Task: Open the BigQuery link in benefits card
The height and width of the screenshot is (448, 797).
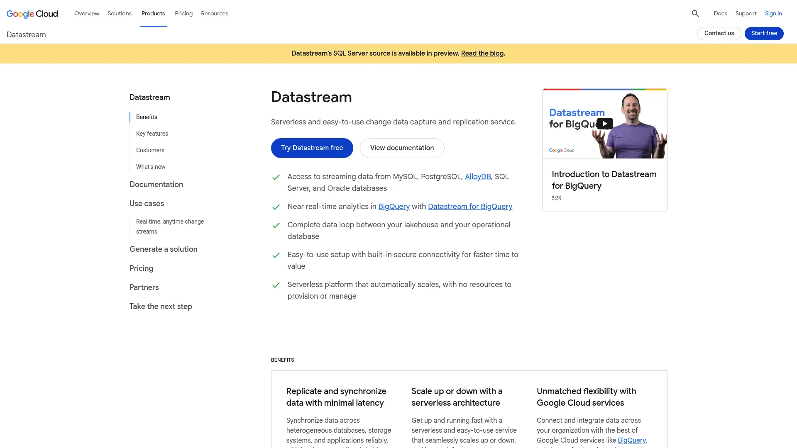Action: coord(631,441)
